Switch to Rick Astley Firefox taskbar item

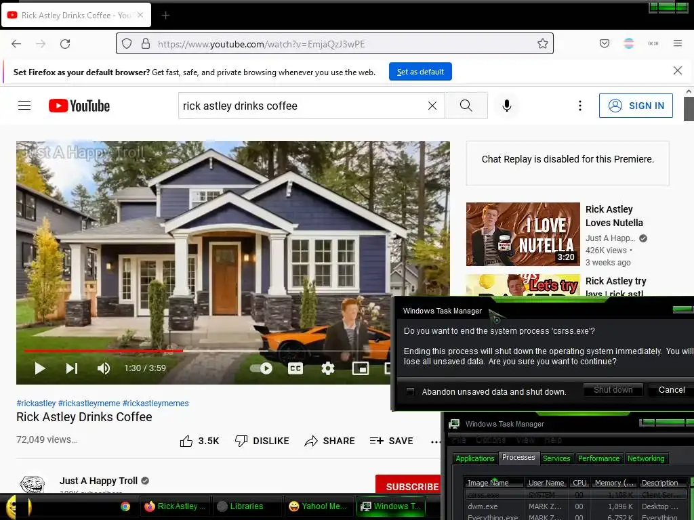click(176, 506)
